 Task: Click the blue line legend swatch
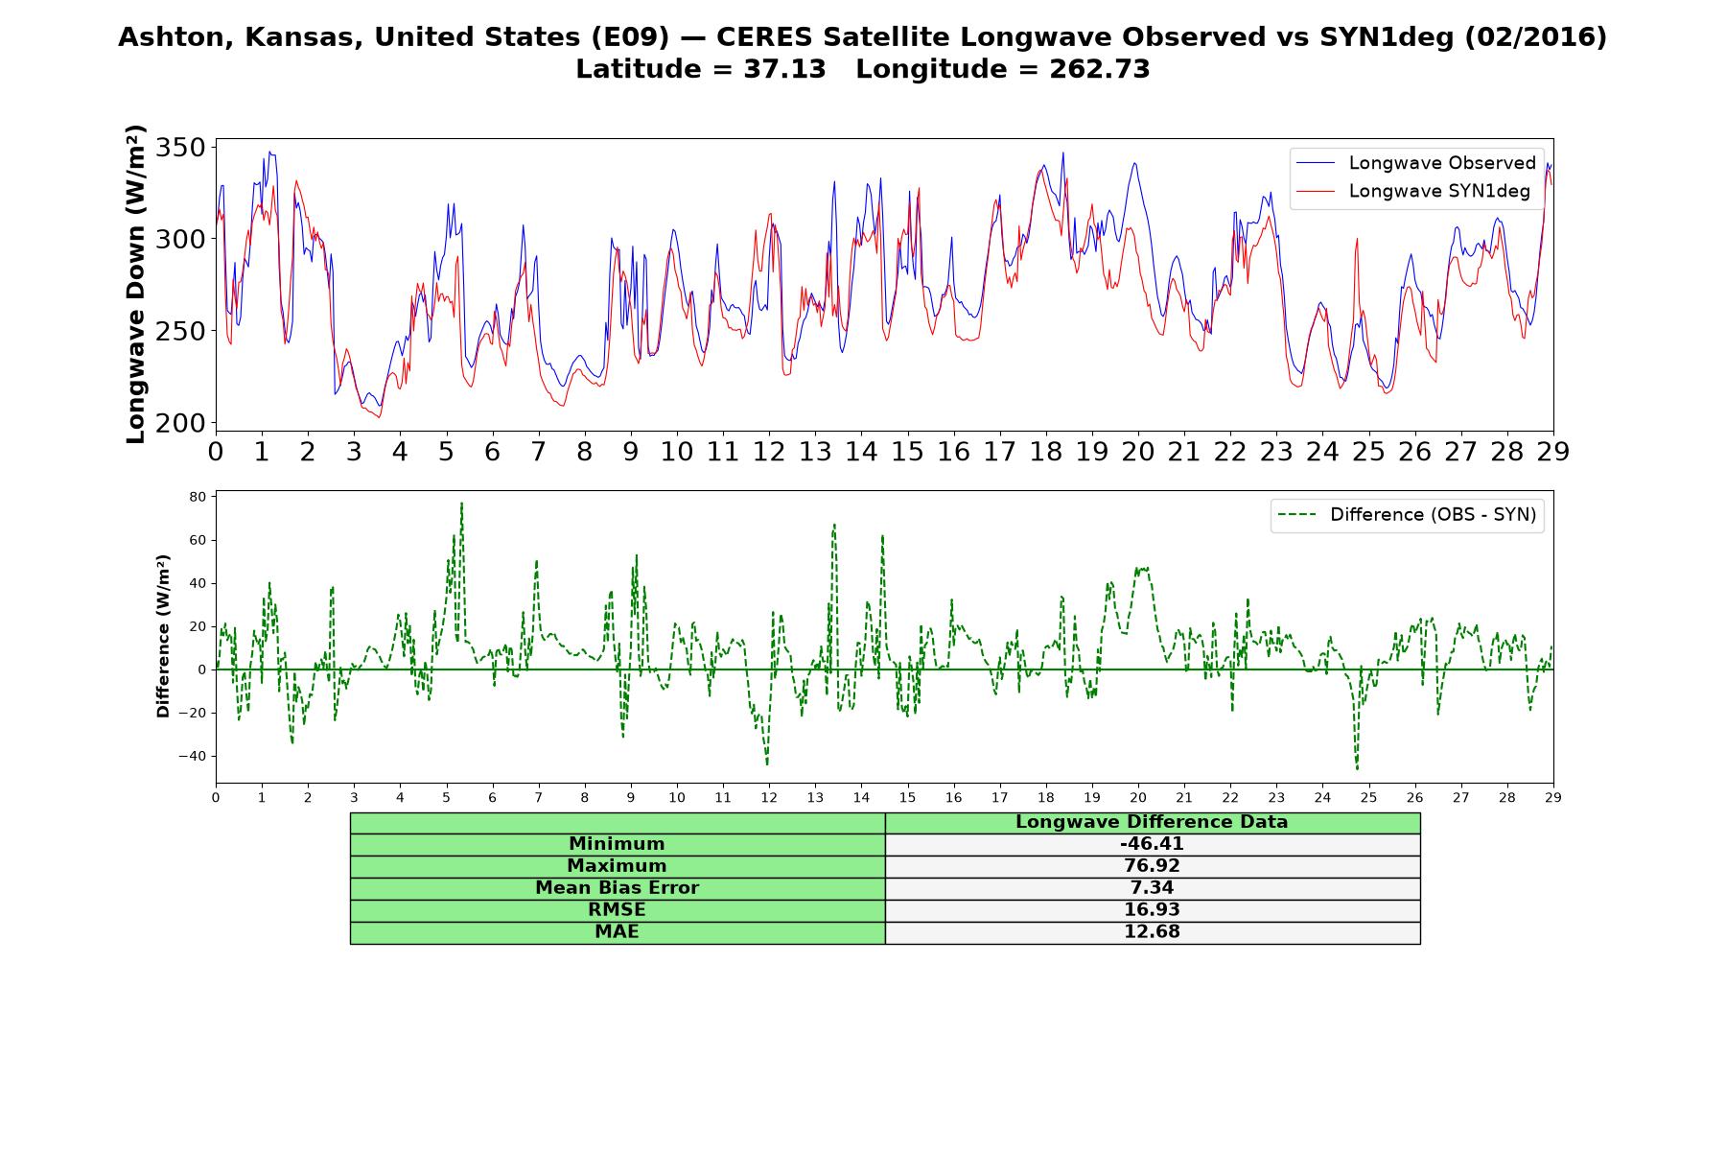coord(1316,164)
